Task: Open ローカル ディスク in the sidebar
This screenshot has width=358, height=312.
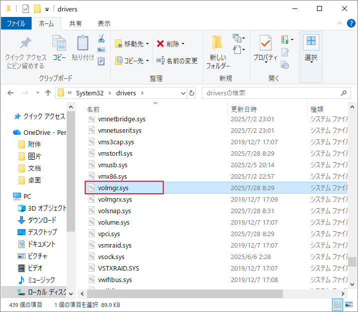Action: [42, 292]
